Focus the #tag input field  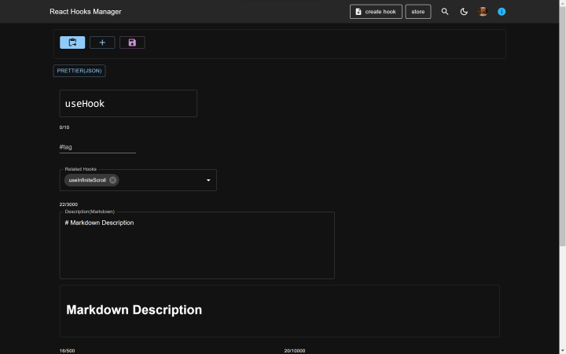tap(97, 147)
